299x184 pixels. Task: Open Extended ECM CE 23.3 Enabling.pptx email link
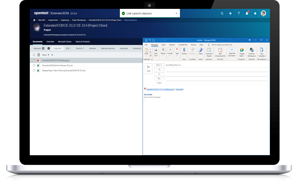(x=160, y=89)
